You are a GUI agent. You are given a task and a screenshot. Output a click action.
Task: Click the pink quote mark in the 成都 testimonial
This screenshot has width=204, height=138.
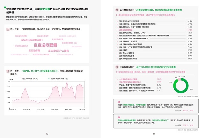coord(119,117)
